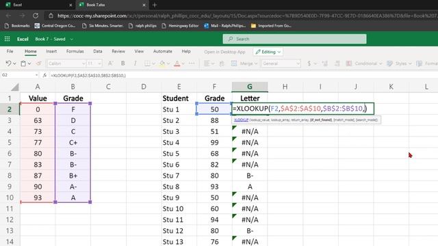This screenshot has width=438, height=246.
Task: Click the Wrap Text icon
Action: point(222,64)
